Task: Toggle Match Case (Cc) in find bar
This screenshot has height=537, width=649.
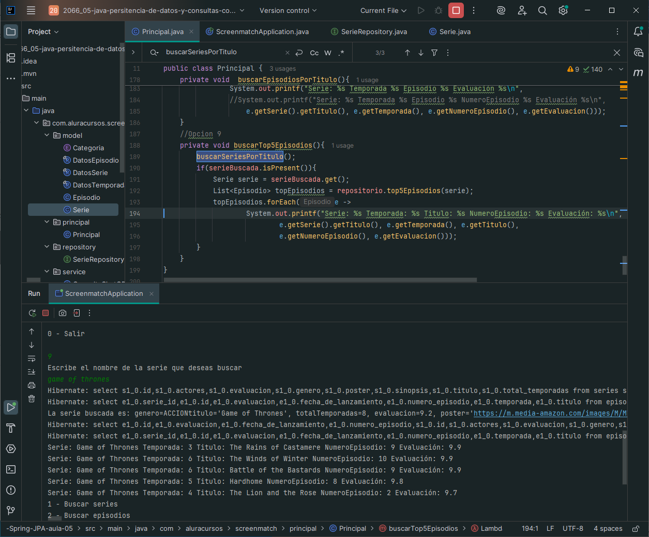Action: coord(314,53)
